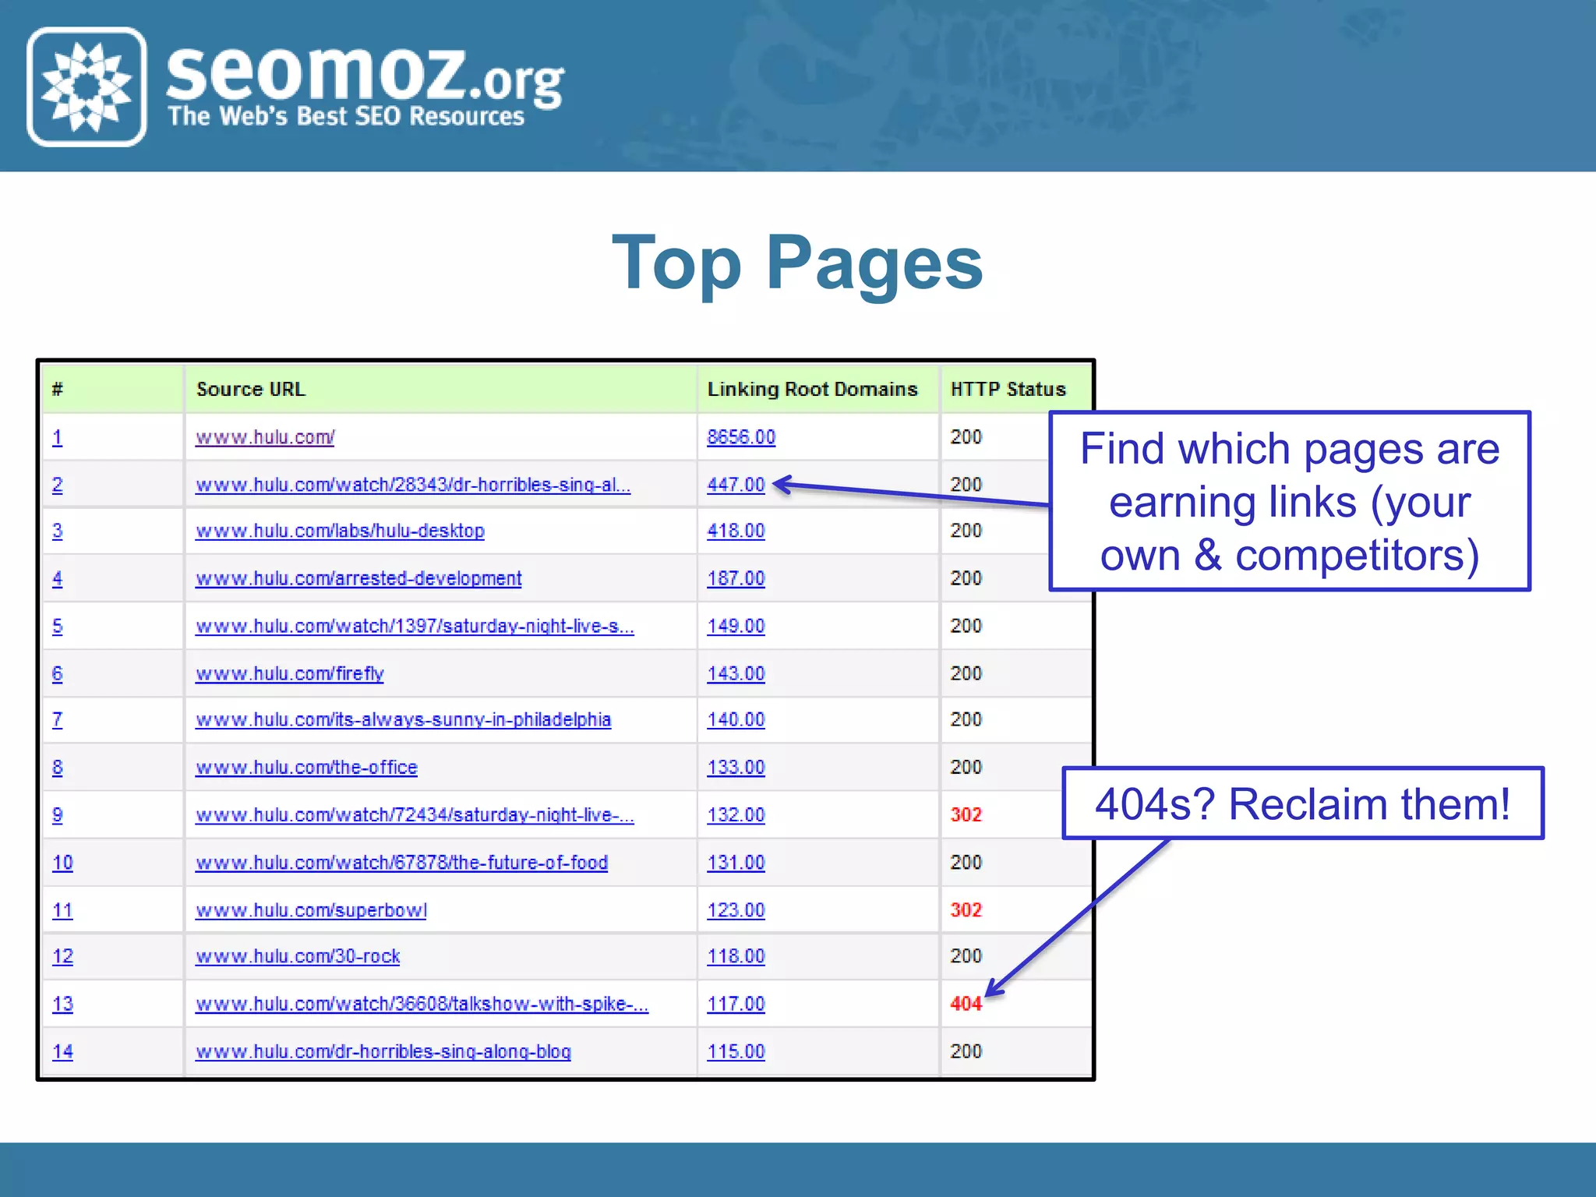Screen dimensions: 1596x1197
Task: Open www.hulu.com/arrested-development link
Action: coord(358,578)
